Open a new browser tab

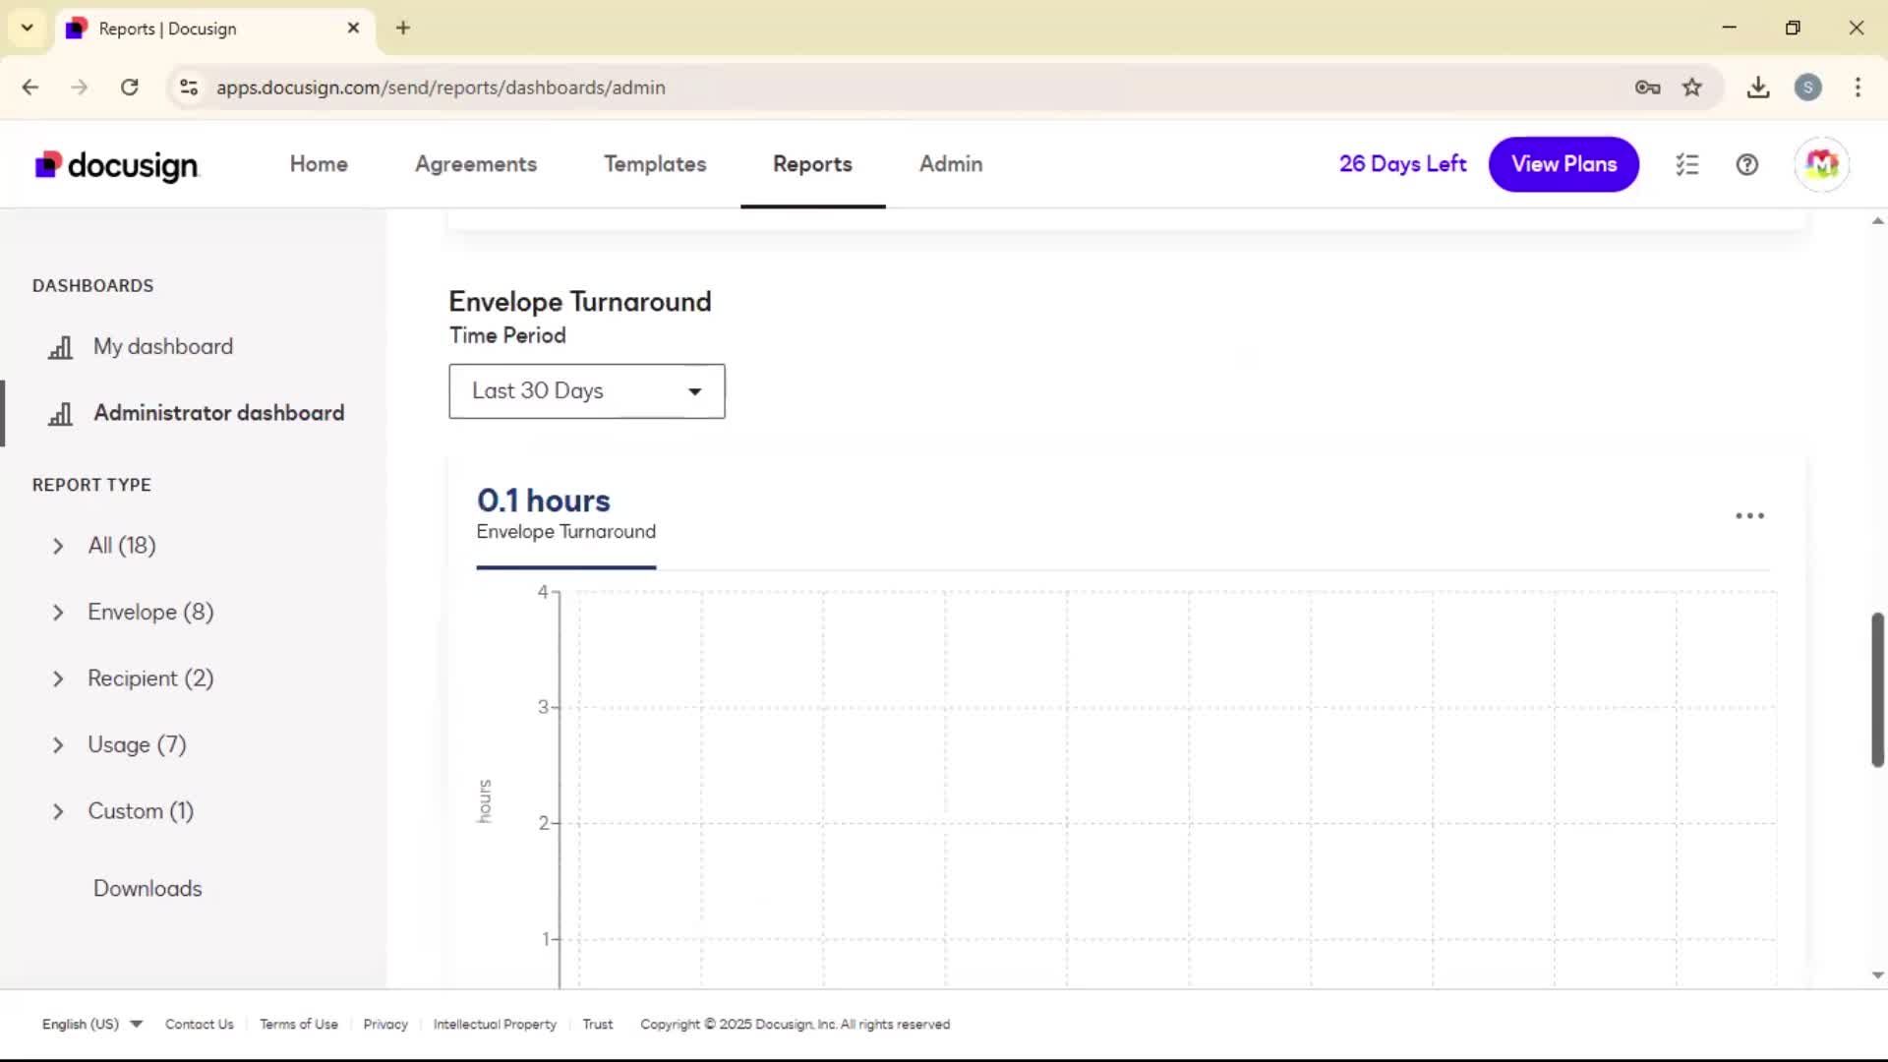(403, 28)
